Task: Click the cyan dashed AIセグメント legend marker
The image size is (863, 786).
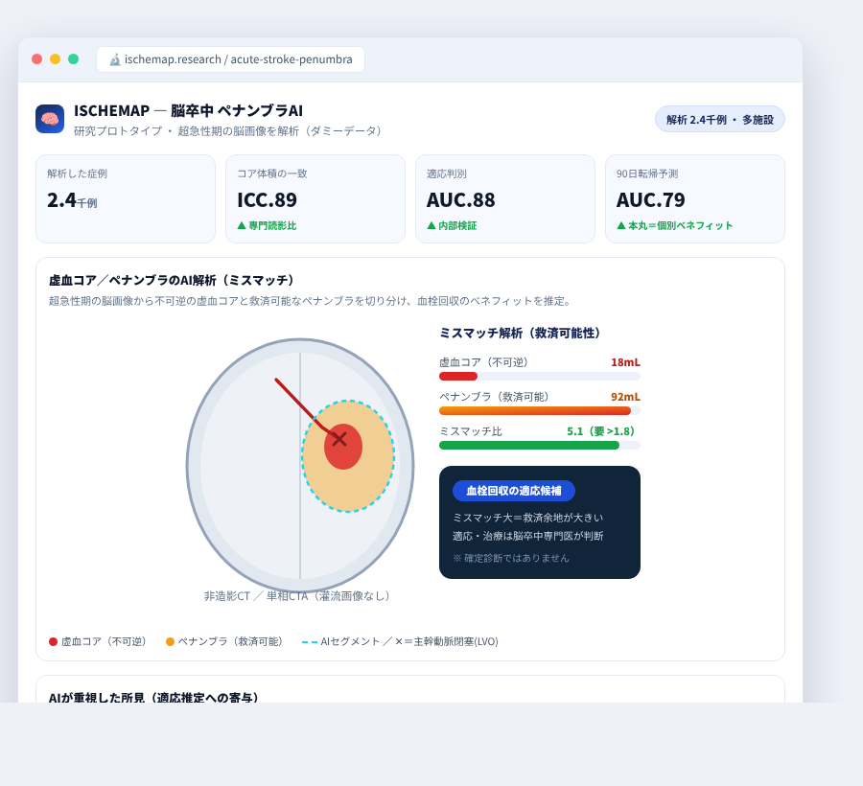Action: pos(310,642)
